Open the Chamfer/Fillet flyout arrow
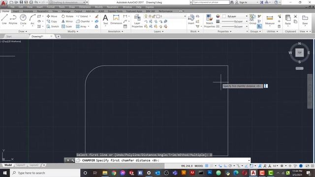315x177 pixels. pyautogui.click(x=92, y=21)
